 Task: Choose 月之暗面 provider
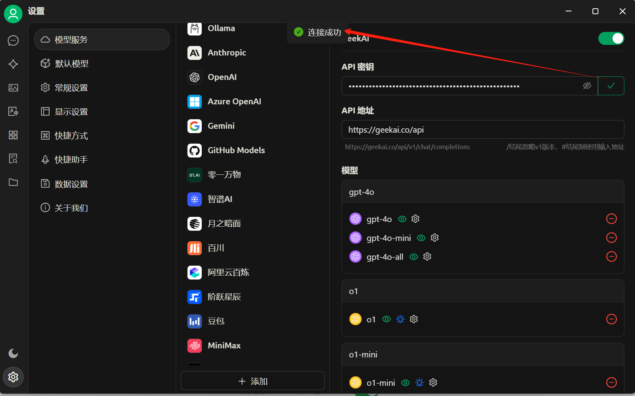point(253,224)
